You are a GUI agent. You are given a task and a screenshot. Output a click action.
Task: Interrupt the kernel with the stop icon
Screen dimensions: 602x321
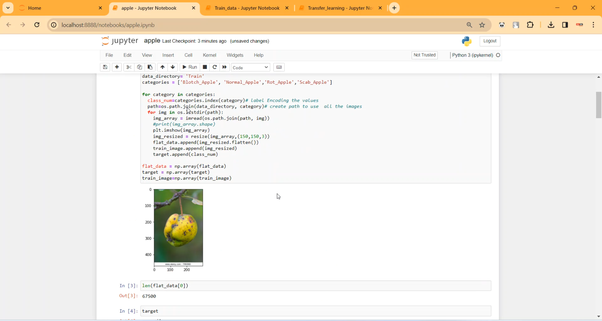coord(205,67)
